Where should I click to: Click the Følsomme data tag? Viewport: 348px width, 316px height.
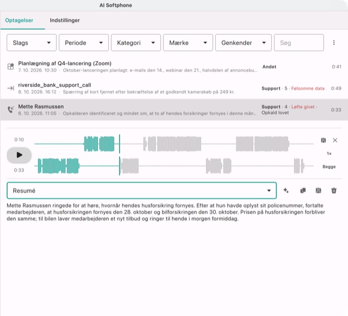pos(308,89)
